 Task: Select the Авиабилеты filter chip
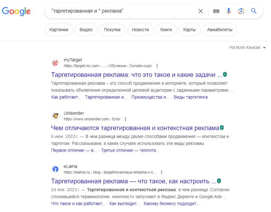pos(219,30)
